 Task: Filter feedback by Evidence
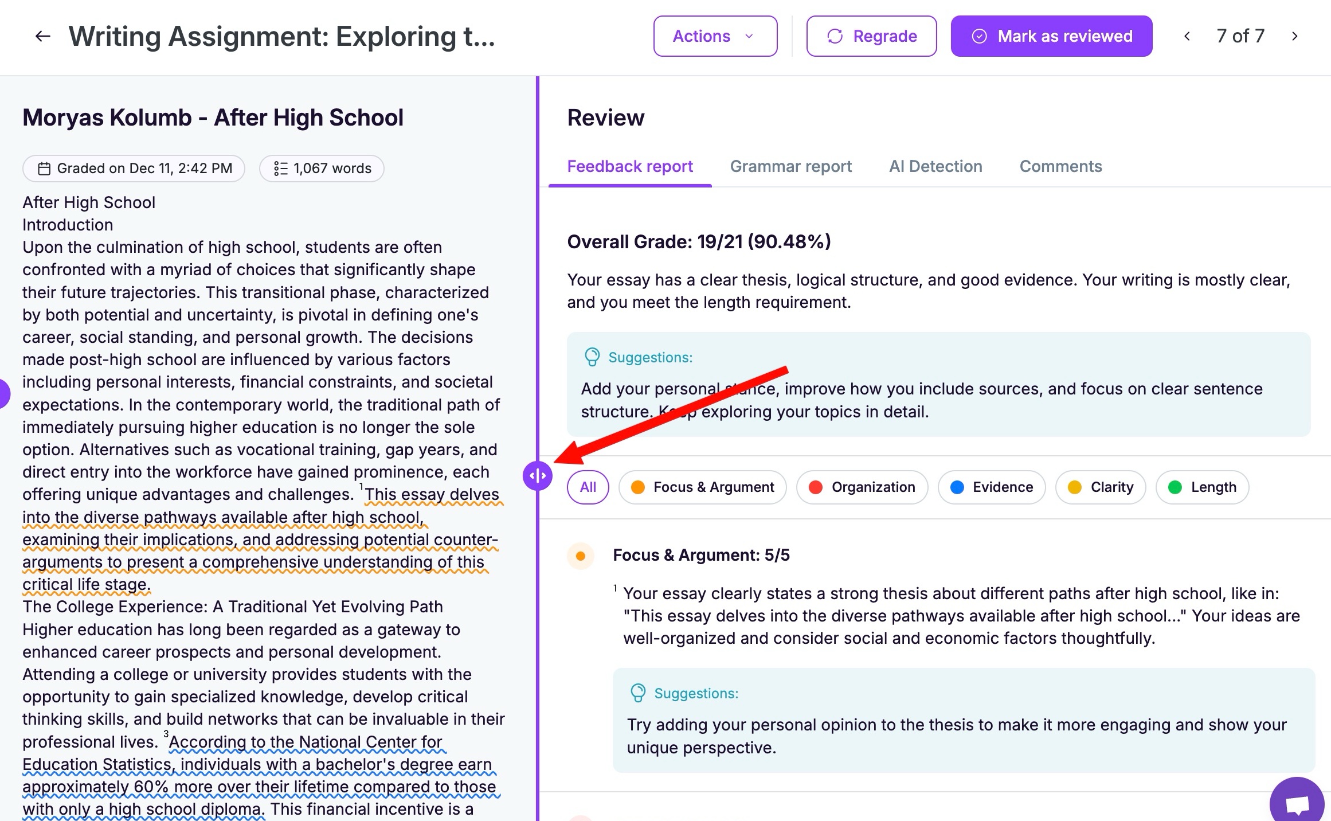[991, 487]
